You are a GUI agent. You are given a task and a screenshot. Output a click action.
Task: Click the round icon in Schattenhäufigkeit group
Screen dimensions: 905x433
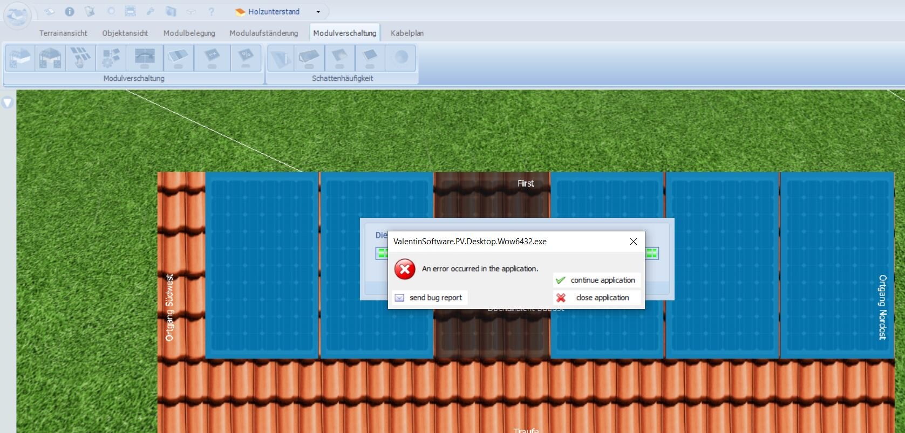400,58
